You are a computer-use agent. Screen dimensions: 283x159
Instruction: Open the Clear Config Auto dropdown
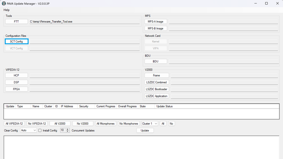[x=29, y=130]
